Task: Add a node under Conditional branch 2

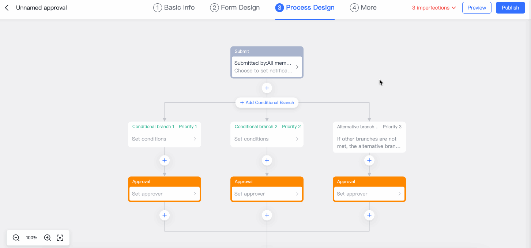Action: coord(267,160)
